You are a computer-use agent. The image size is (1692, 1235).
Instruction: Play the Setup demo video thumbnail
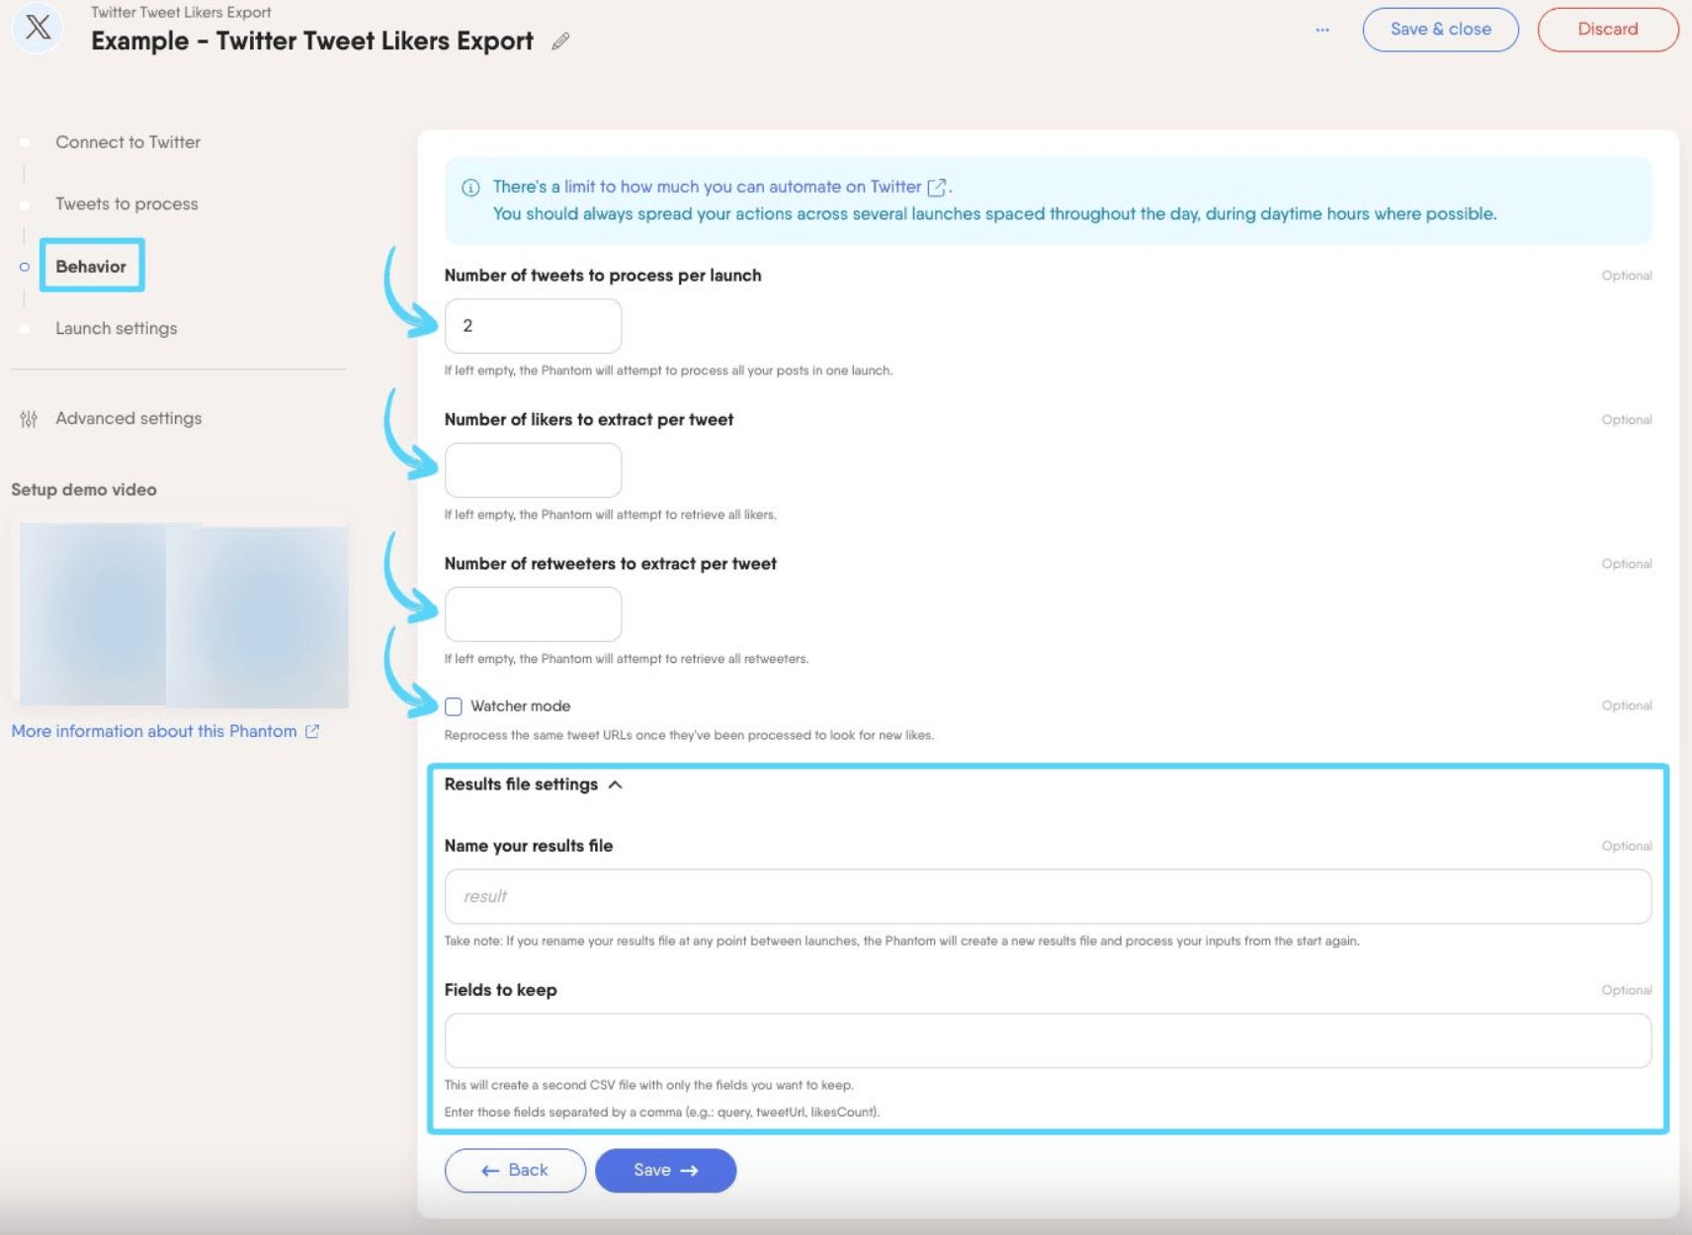point(183,615)
